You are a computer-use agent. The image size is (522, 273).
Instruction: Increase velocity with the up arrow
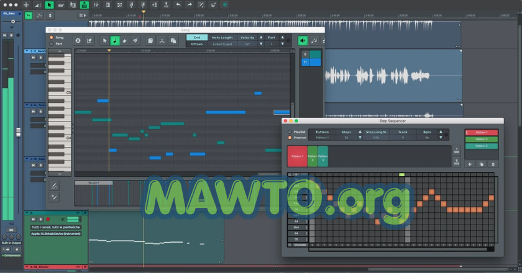click(x=261, y=38)
